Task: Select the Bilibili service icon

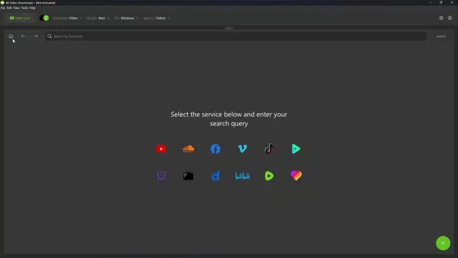Action: pos(242,176)
